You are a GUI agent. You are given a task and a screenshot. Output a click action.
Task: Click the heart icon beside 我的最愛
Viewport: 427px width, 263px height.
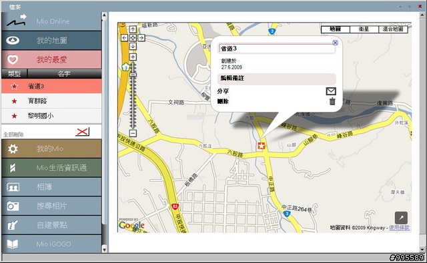13,59
